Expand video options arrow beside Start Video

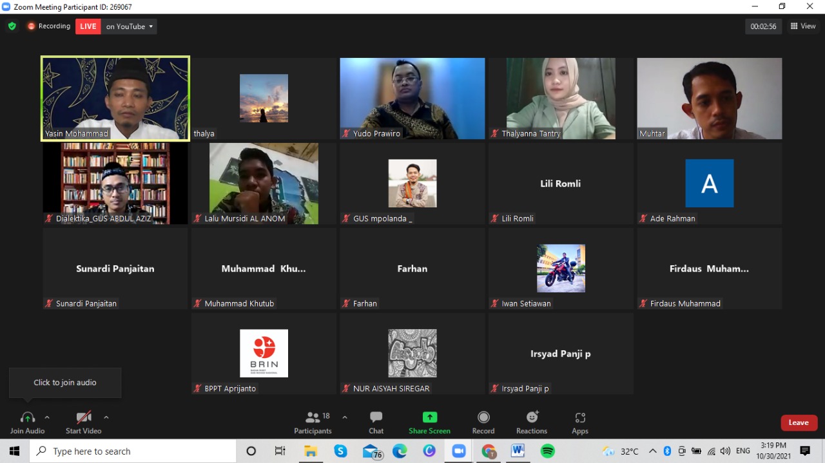tap(106, 417)
